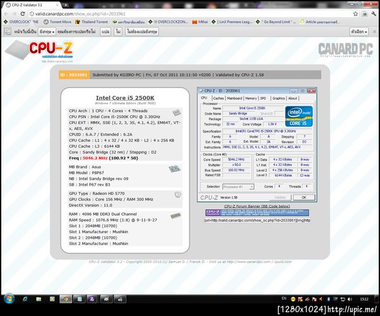Open the " Go Beyond Limit " bookmark

[x=276, y=22]
